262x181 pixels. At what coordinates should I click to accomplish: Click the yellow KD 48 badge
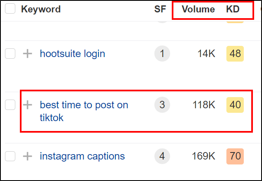(x=235, y=54)
